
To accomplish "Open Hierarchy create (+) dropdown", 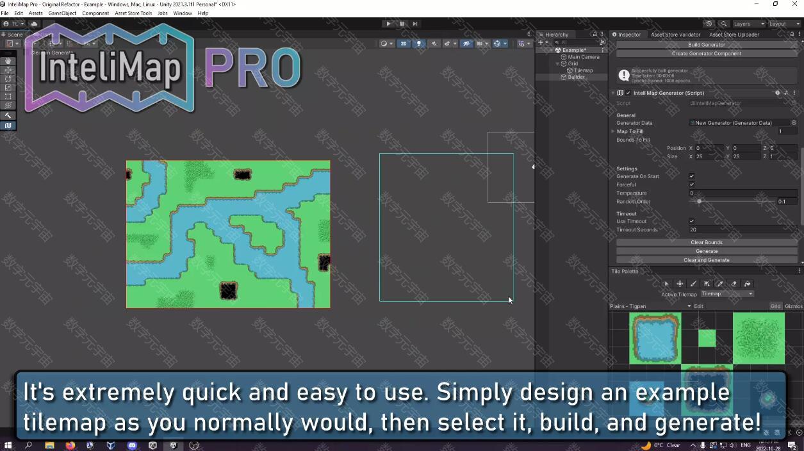I will click(x=543, y=42).
